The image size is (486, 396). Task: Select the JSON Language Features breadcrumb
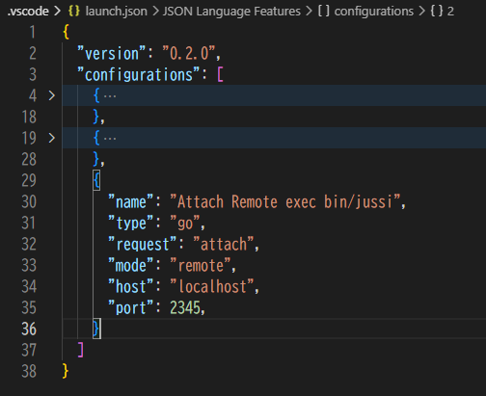[231, 12]
